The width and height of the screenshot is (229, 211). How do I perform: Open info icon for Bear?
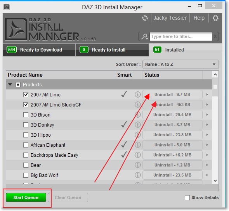137,165
